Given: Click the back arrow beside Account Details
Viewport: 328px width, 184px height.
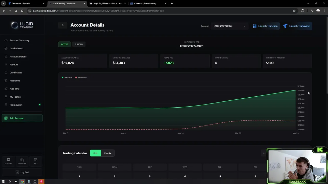Looking at the screenshot, I should click(x=63, y=25).
